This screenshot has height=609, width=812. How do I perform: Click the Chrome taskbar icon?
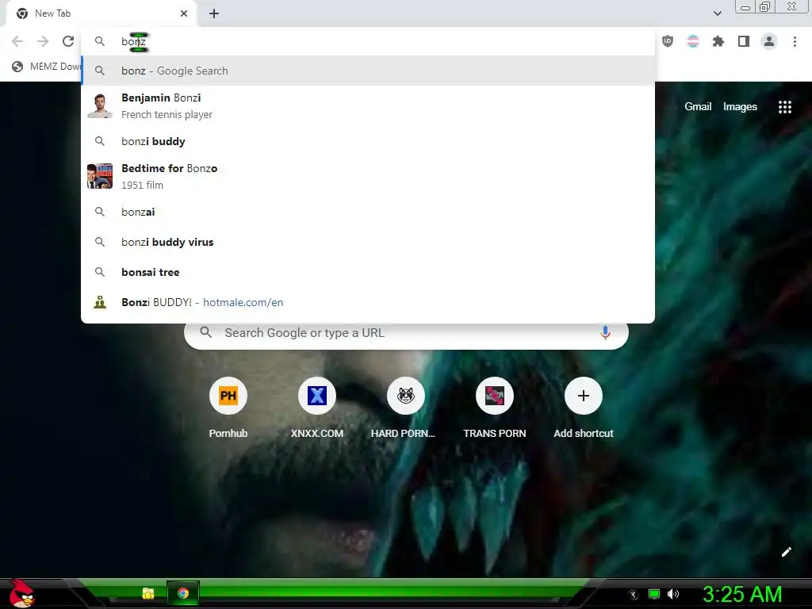tap(183, 593)
